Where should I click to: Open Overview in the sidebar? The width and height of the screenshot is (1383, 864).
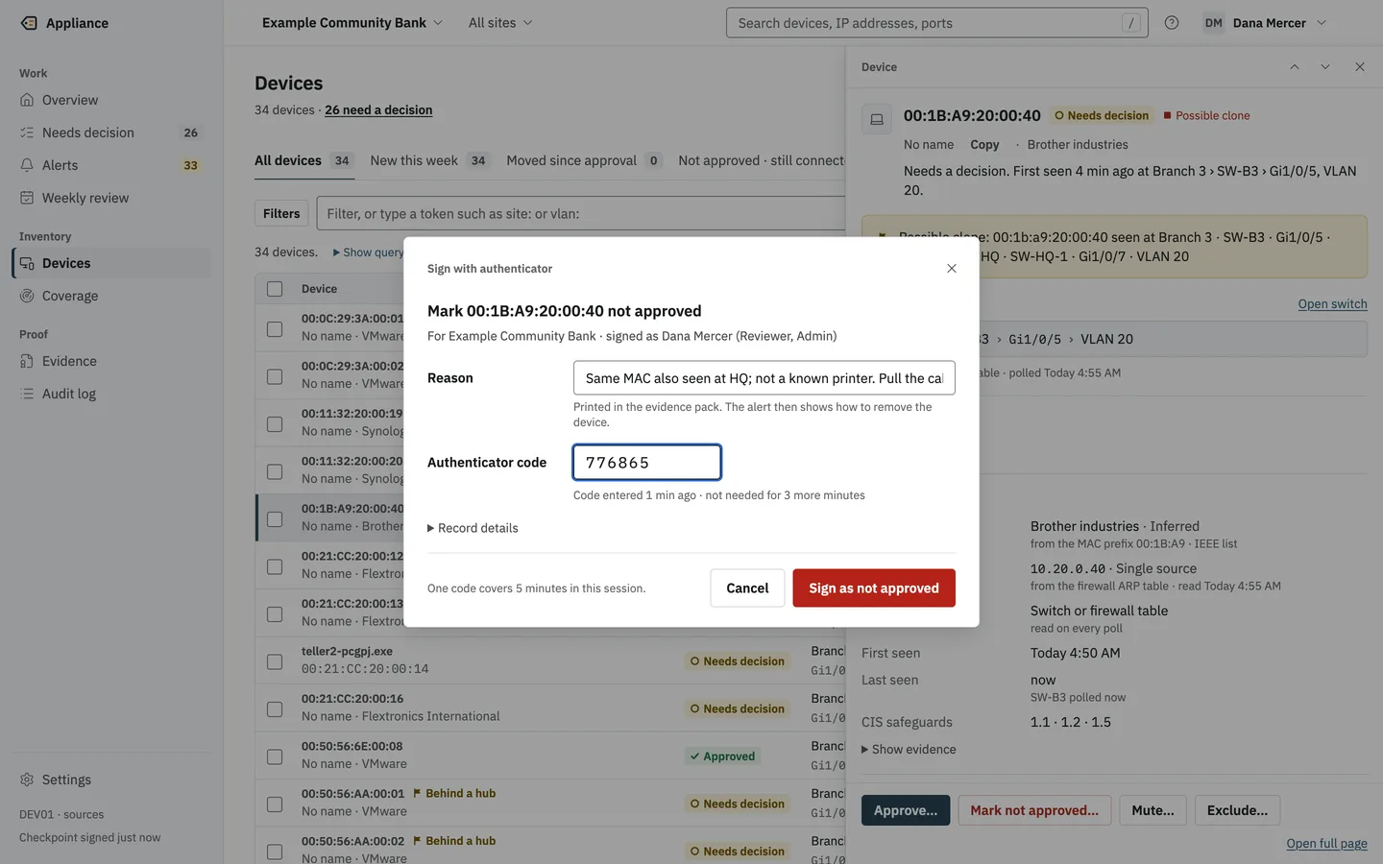tap(111, 100)
